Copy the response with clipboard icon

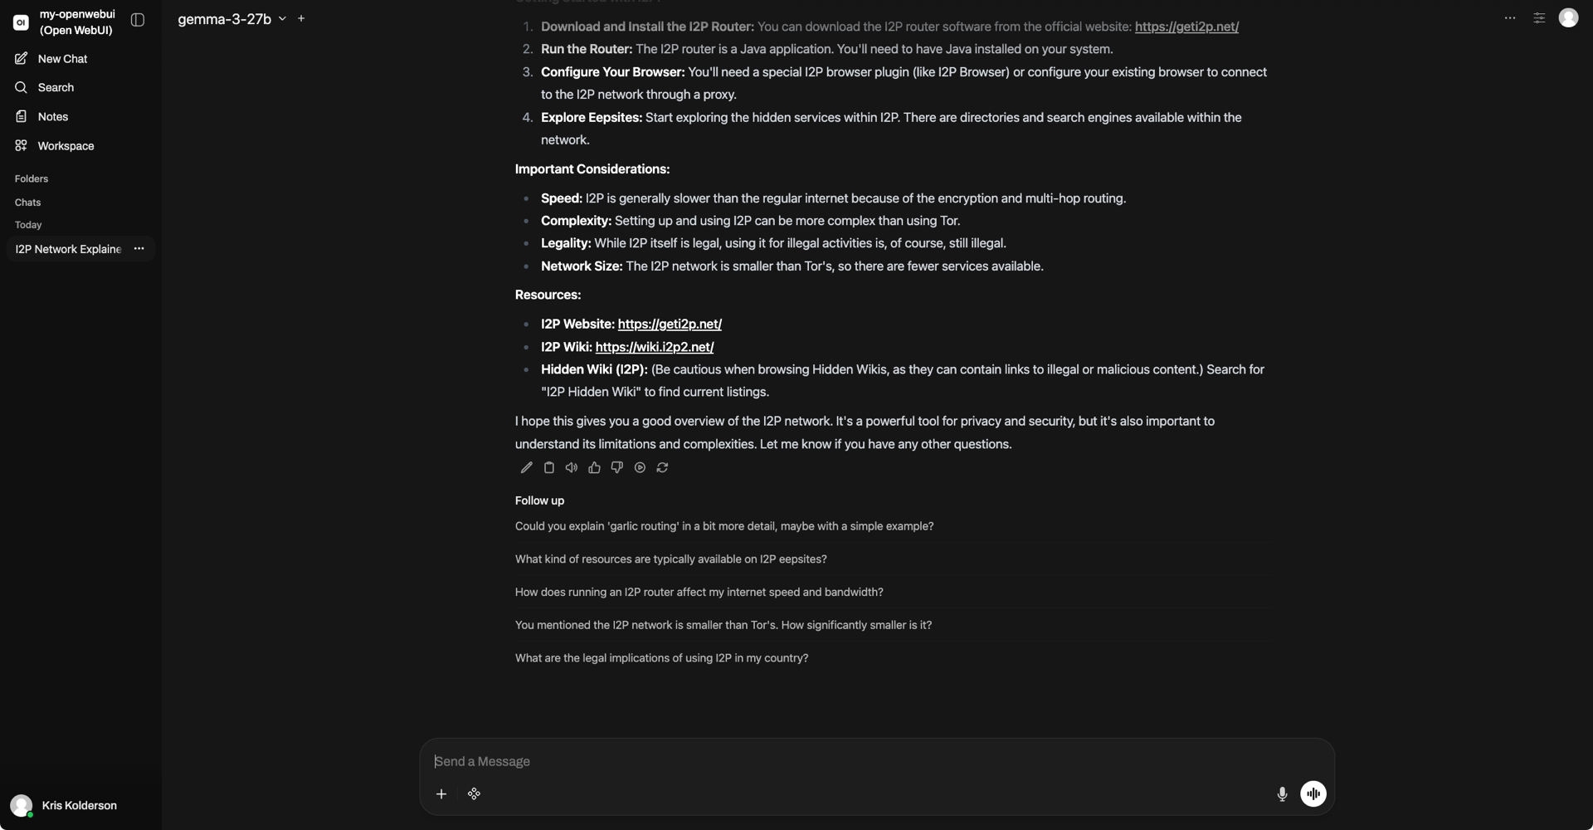(x=548, y=468)
